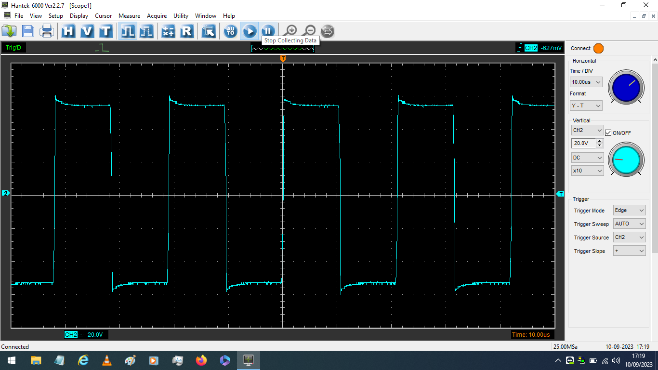Increase voltage with the 20.0V up arrow
Image resolution: width=658 pixels, height=370 pixels.
(600, 141)
